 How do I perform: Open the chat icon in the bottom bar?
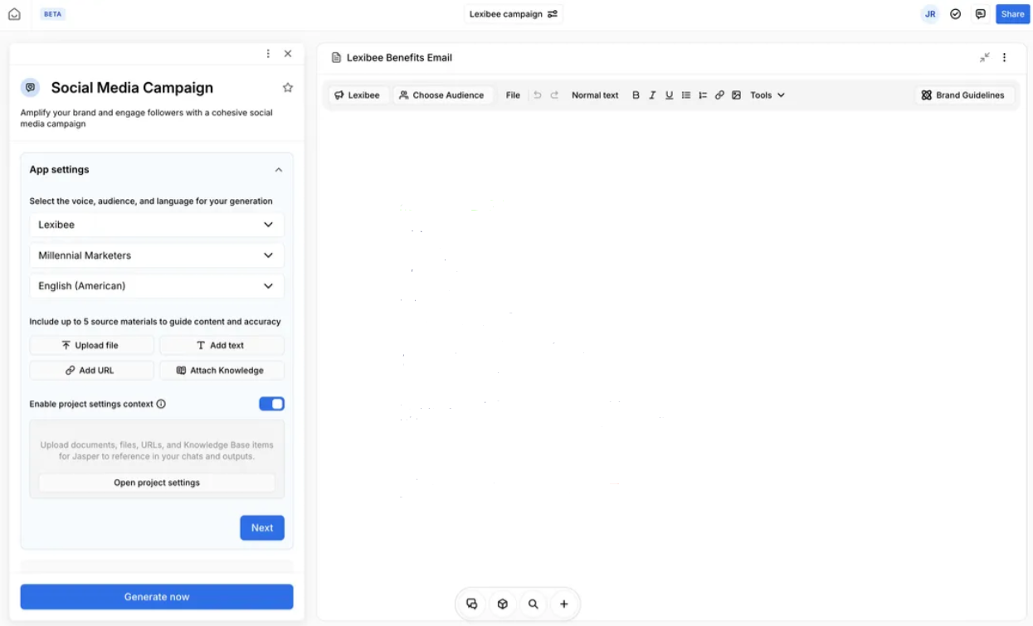[x=471, y=604]
